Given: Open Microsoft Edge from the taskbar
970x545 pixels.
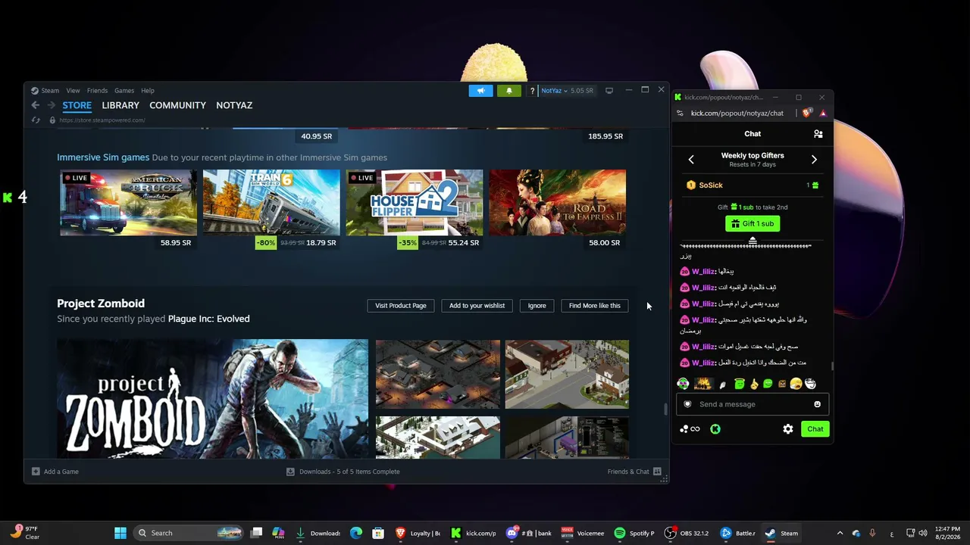Looking at the screenshot, I should (x=356, y=533).
